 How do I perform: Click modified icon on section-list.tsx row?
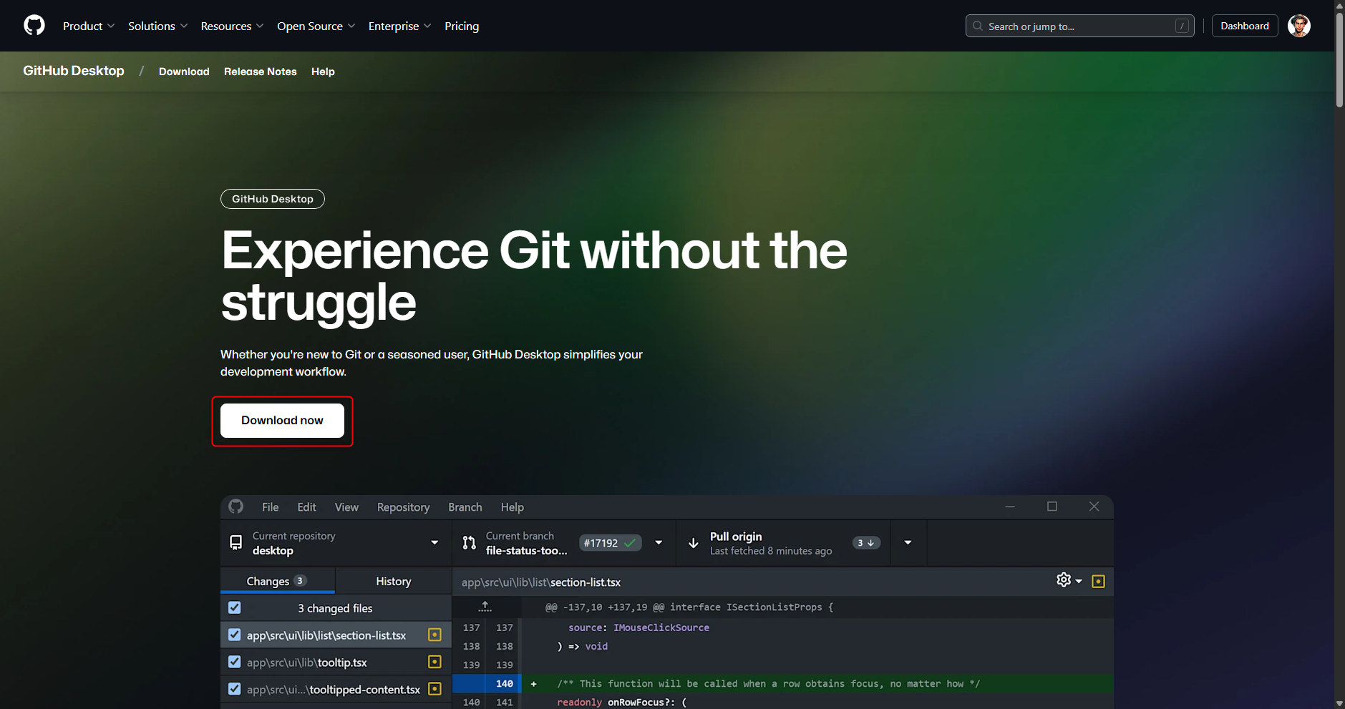click(x=434, y=635)
